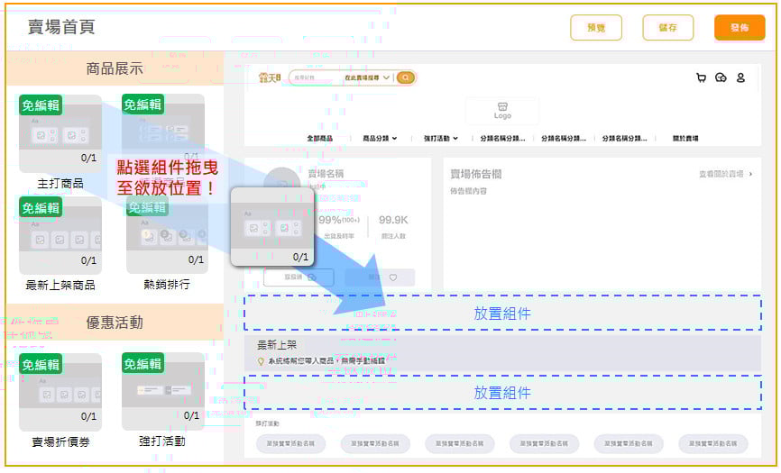The height and width of the screenshot is (473, 781).
Task: Open the 關於賣場 navigation item
Action: point(685,139)
